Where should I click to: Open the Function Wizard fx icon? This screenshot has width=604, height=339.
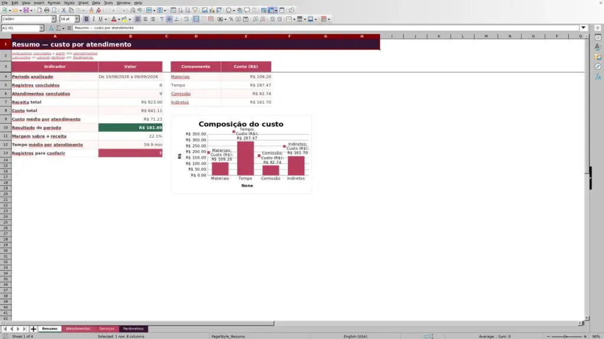point(51,28)
